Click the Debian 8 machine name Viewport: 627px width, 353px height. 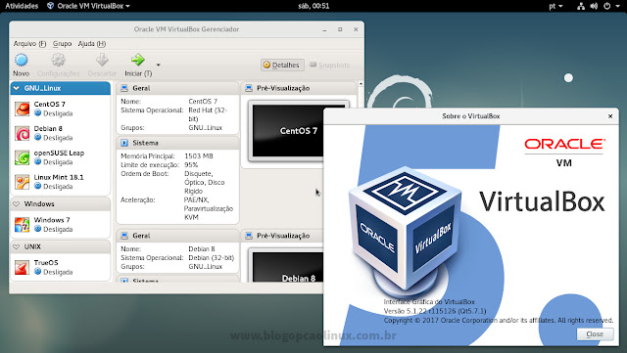48,128
